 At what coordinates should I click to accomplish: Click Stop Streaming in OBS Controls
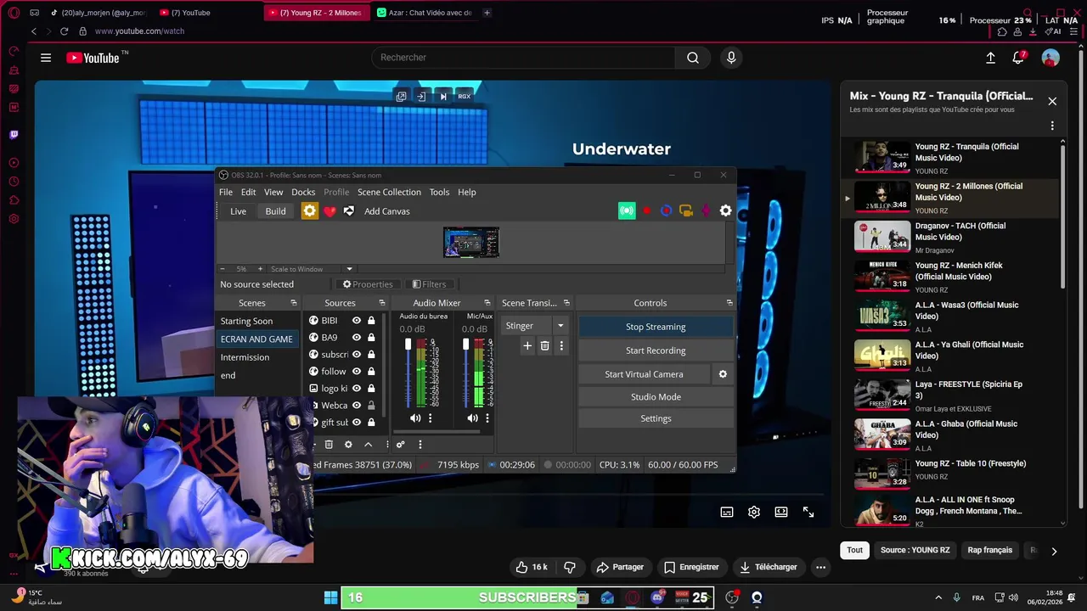tap(656, 327)
